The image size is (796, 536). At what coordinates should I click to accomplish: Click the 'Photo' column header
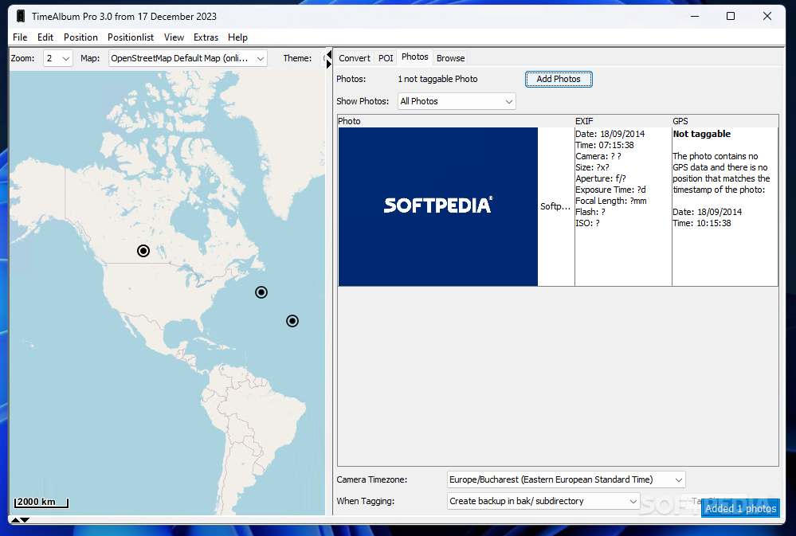(349, 121)
